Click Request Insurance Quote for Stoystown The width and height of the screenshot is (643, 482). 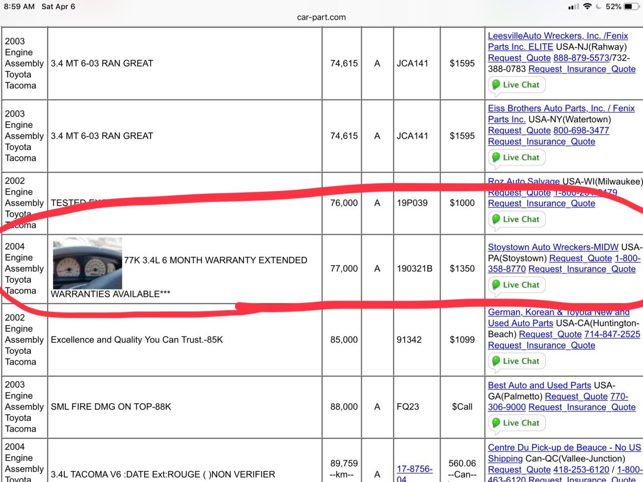point(582,269)
